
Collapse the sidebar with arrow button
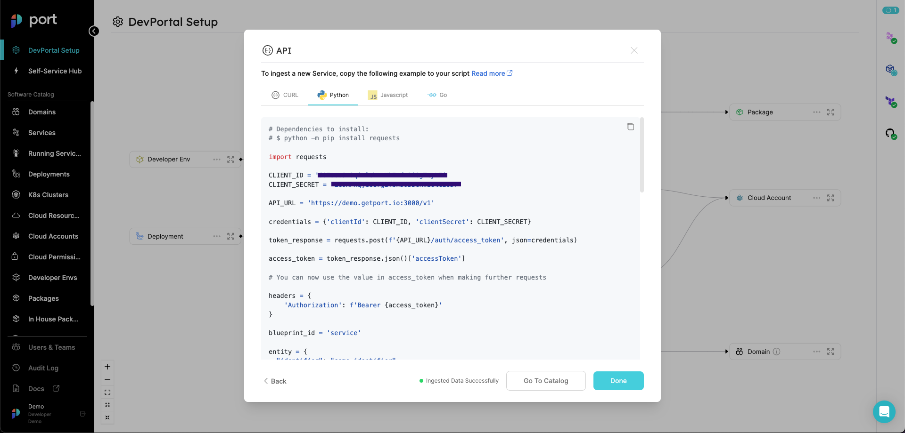click(x=94, y=31)
